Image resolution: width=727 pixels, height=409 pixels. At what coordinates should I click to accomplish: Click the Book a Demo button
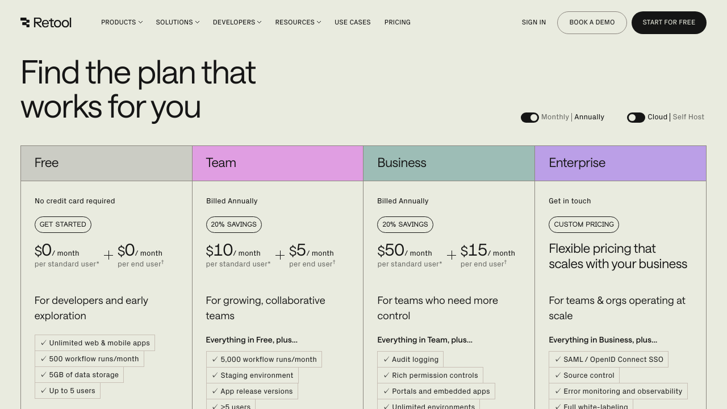click(x=592, y=23)
